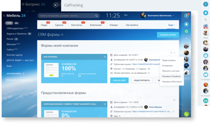Star CRM-формы page as favorite
The image size is (210, 124).
62,34
